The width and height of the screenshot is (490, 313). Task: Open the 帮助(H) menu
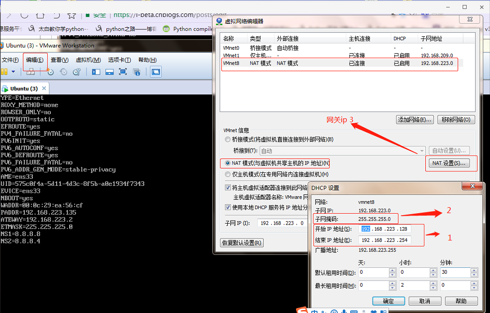coord(147,60)
